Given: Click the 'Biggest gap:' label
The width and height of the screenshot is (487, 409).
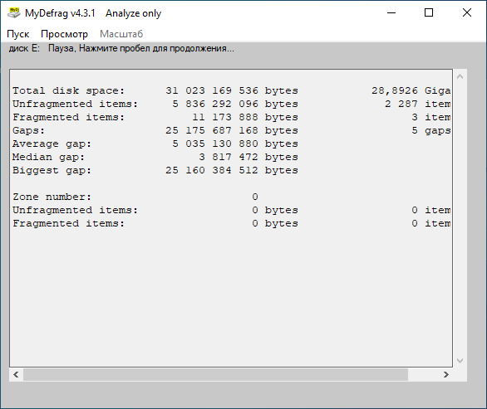Looking at the screenshot, I should [x=52, y=171].
